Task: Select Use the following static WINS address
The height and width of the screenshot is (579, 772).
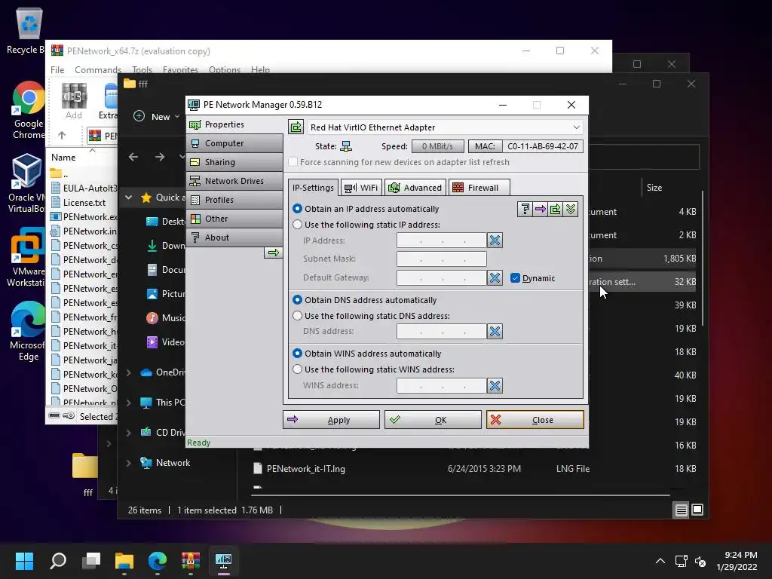Action: click(297, 369)
